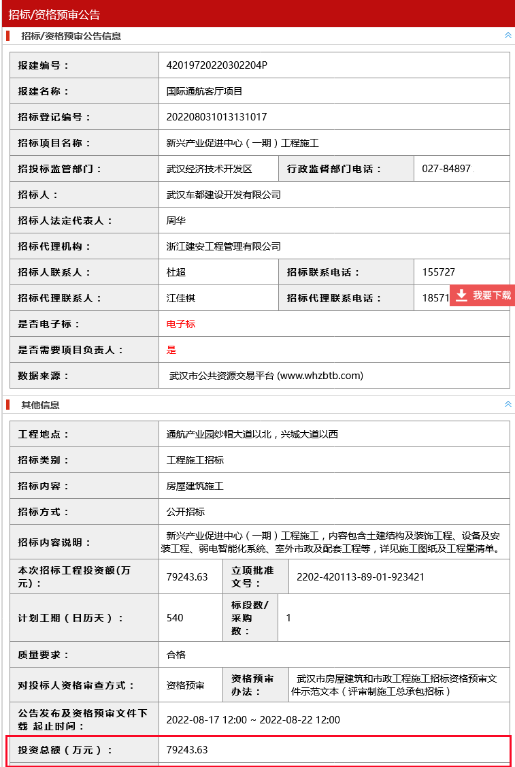Click the 投资总额 value 79243.63
This screenshot has width=515, height=767.
click(187, 750)
